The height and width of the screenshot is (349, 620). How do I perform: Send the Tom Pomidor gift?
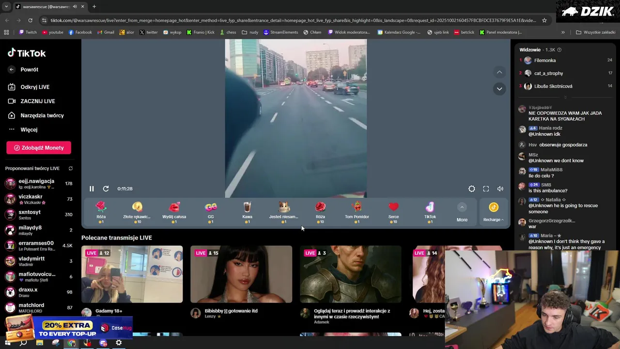coord(357,213)
